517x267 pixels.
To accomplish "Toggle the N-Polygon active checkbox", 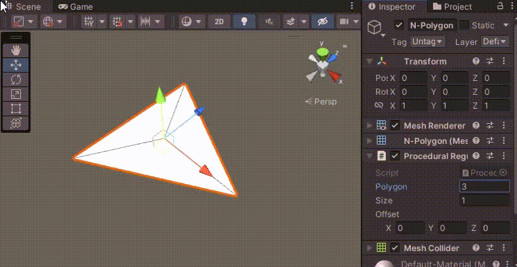I will [399, 26].
